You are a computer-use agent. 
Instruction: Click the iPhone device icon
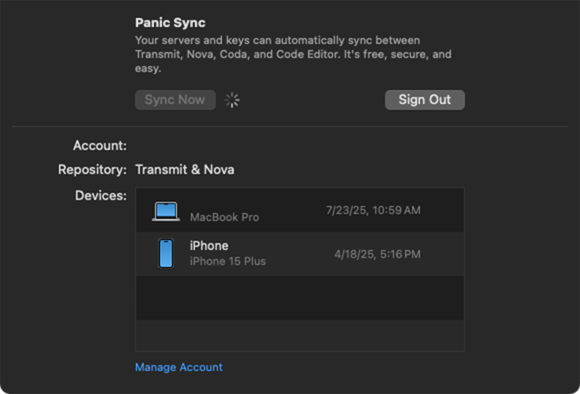(x=166, y=253)
